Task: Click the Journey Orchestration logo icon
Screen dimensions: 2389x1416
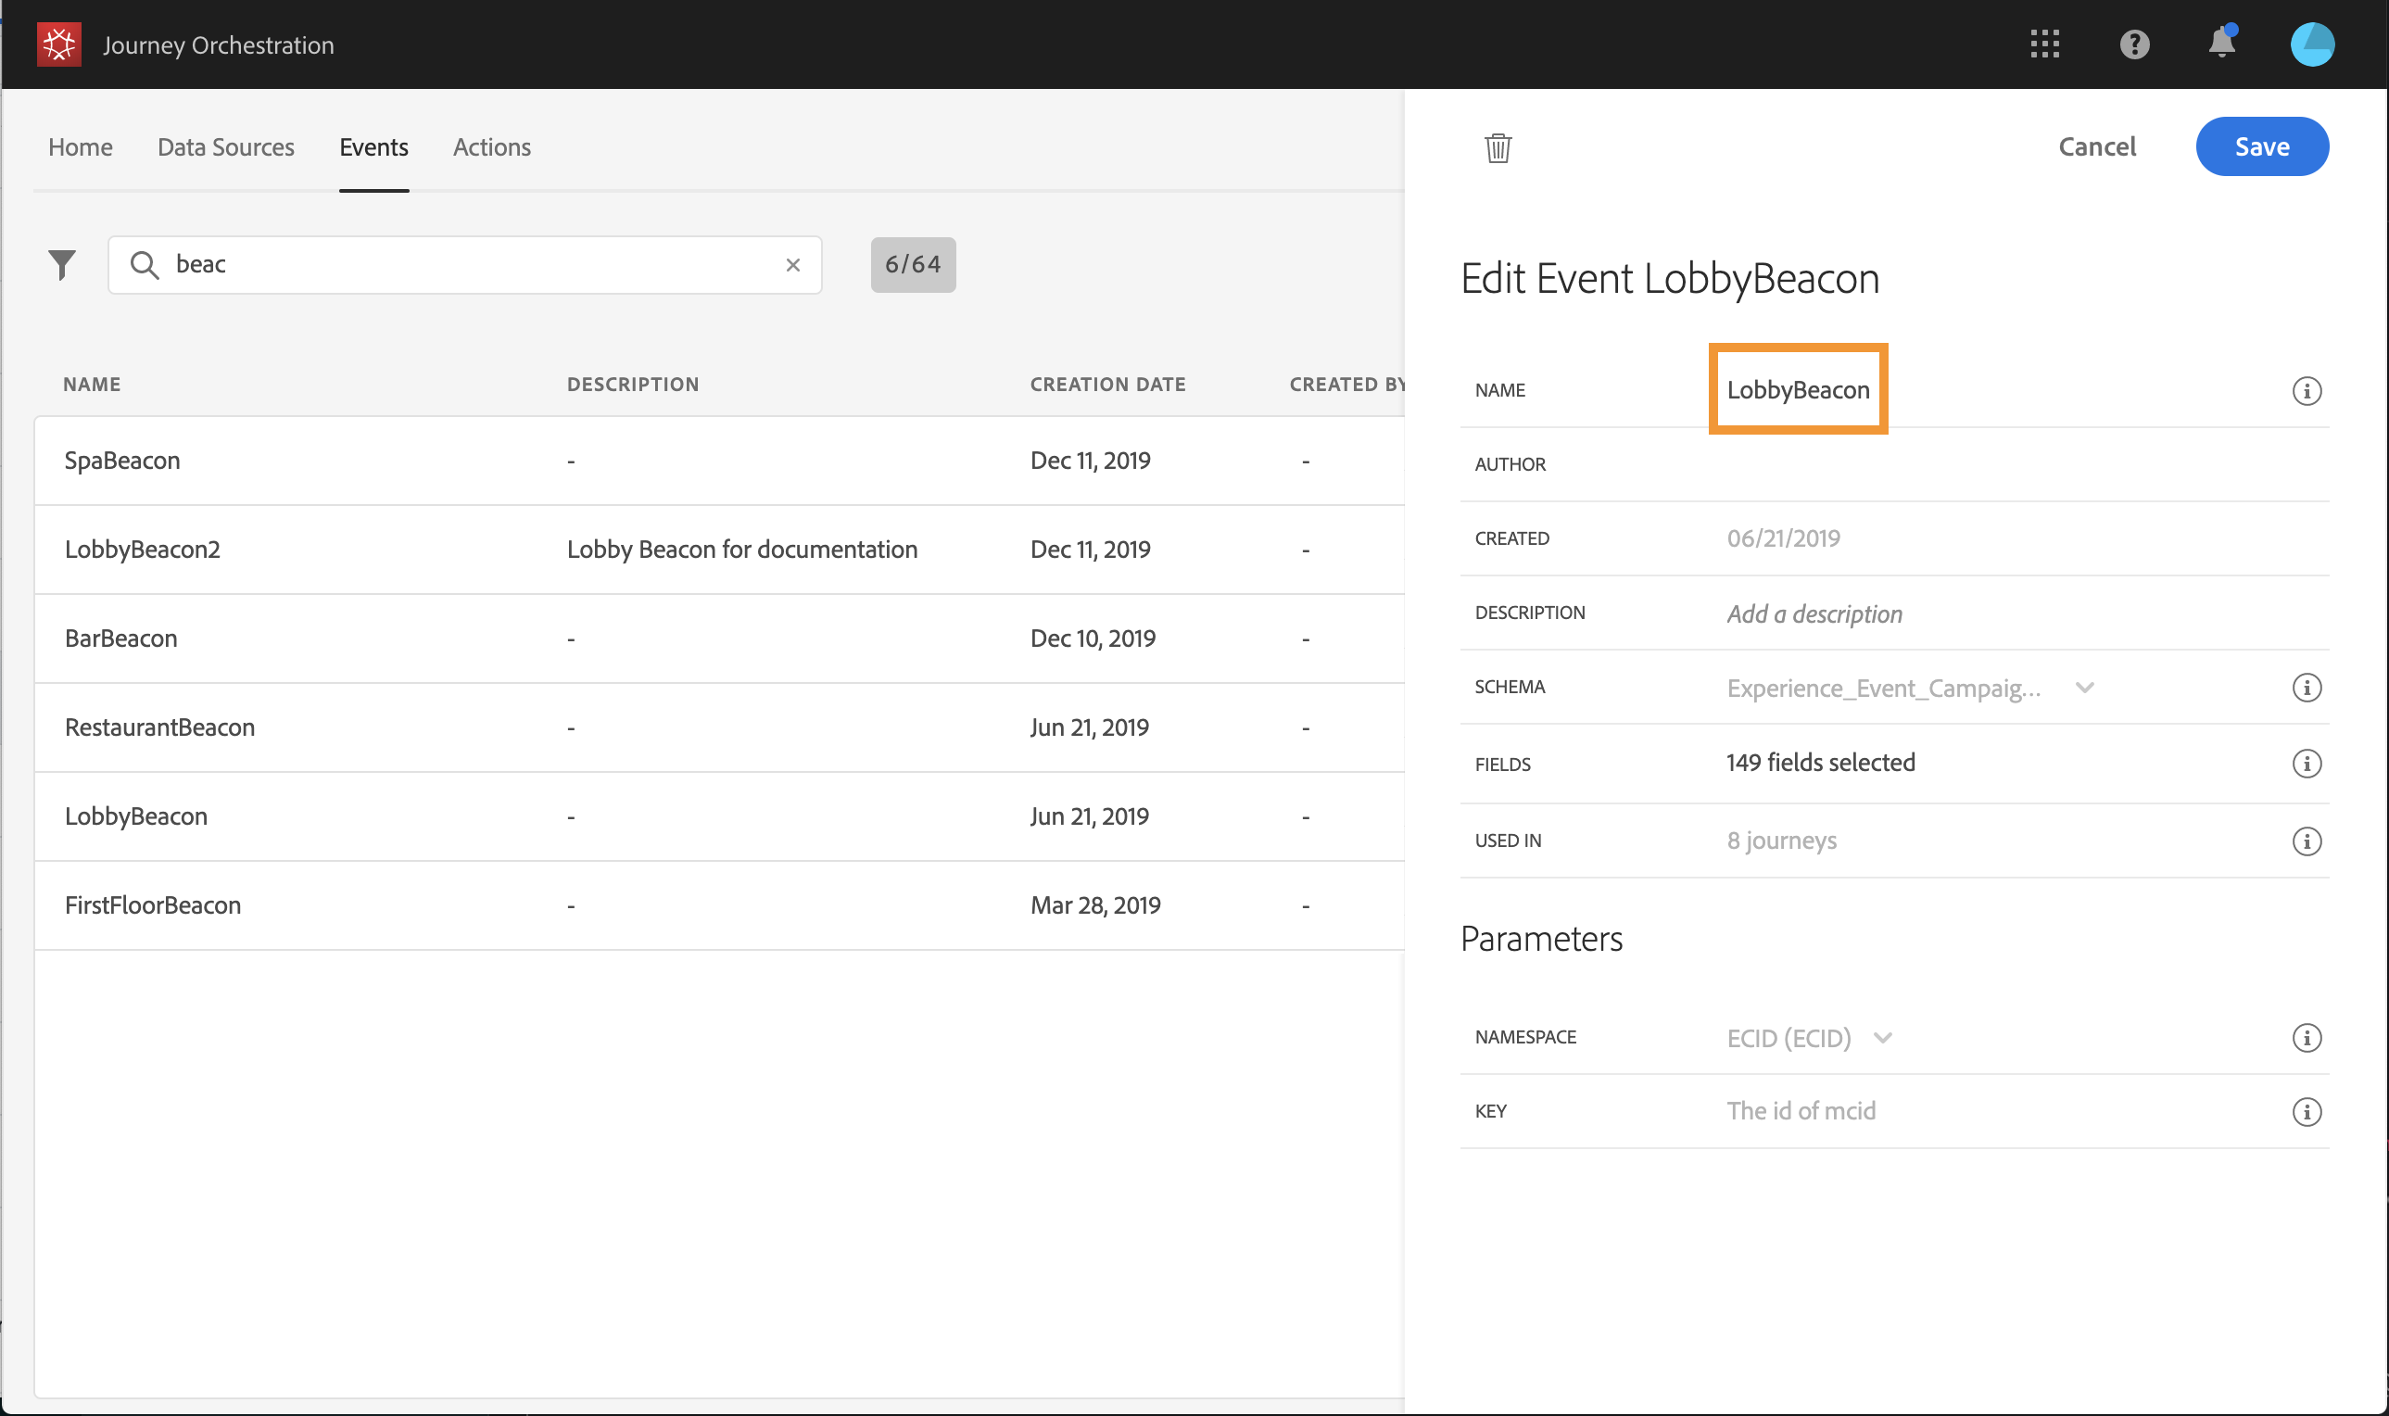Action: tap(59, 44)
